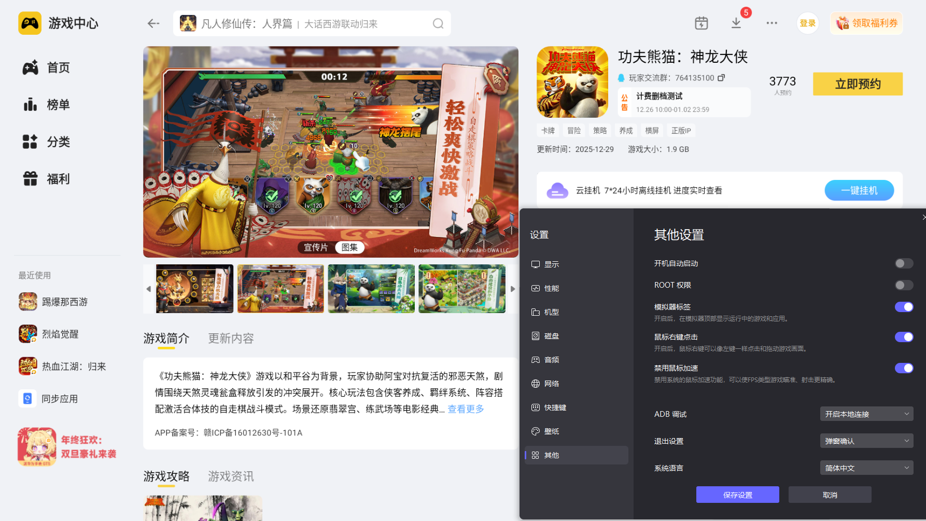Open the 同步应用 sync icon
Image resolution: width=926 pixels, height=521 pixels.
(x=27, y=399)
